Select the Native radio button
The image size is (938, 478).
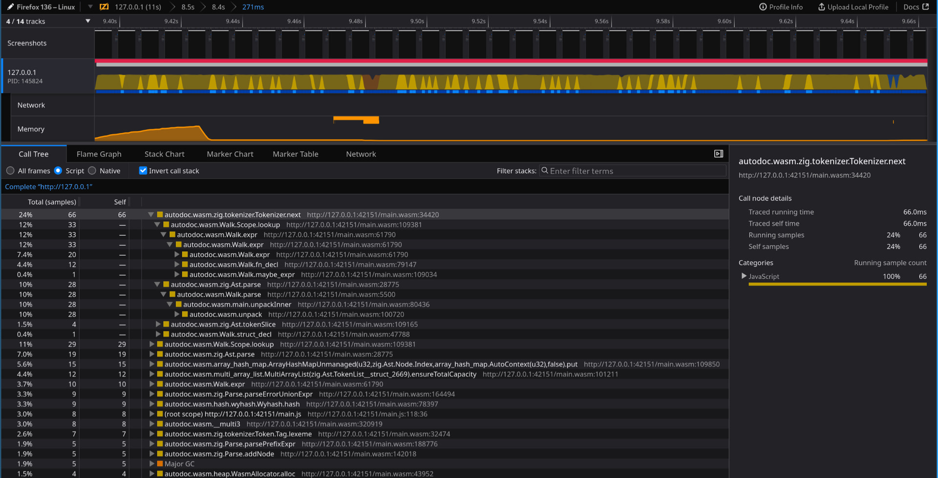(92, 170)
